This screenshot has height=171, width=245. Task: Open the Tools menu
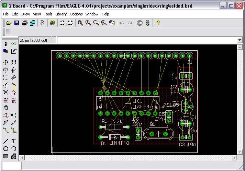[x=48, y=14]
